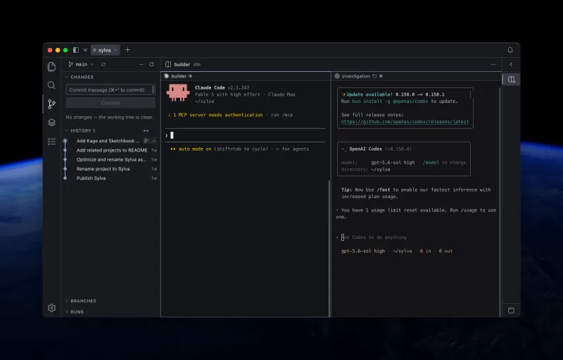Refresh the source control panel
The height and width of the screenshot is (360, 563).
coord(151,64)
